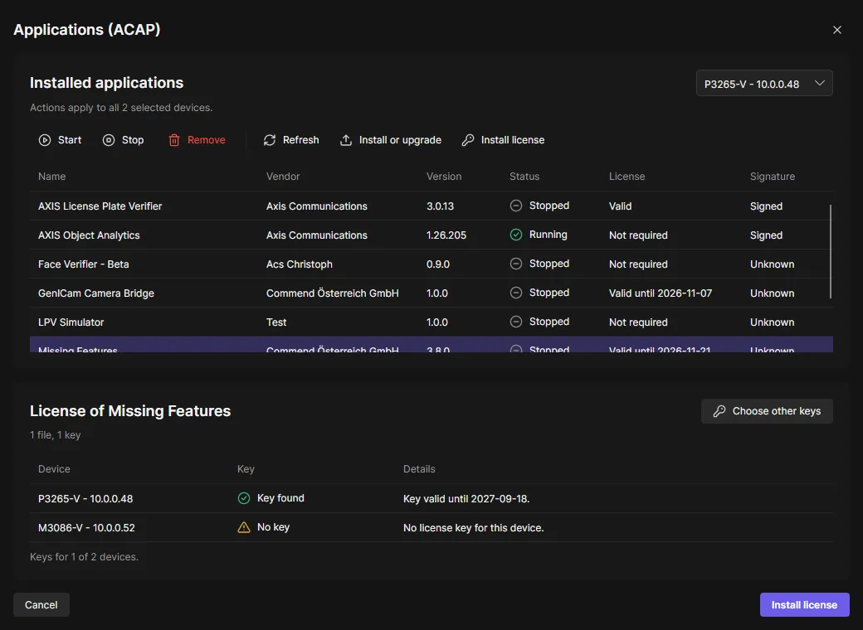Close the Applications (ACAP) dialog
863x630 pixels.
pyautogui.click(x=837, y=30)
